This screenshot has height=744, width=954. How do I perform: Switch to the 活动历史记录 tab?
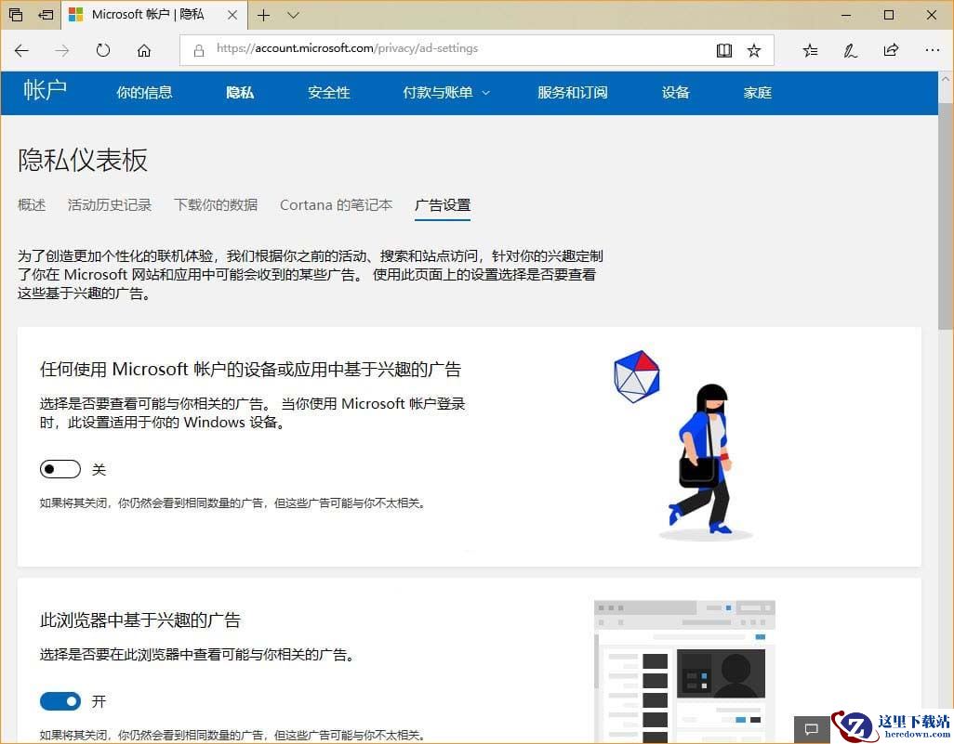tap(110, 205)
